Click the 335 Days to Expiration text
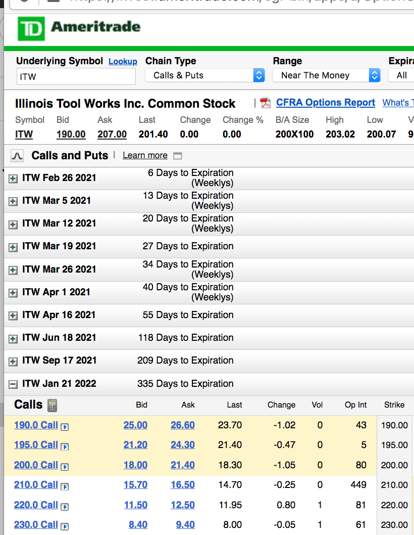This screenshot has height=535, width=414. tap(185, 384)
